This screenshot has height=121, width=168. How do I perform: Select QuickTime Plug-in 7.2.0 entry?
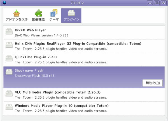(x=84, y=60)
